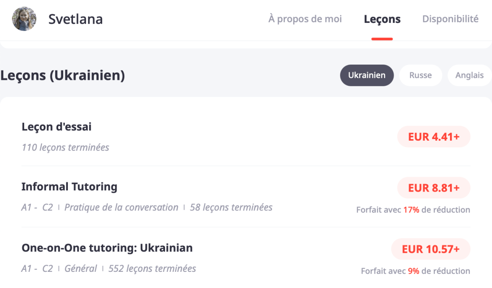Click the Pratique de la conversation label
The image size is (492, 288).
coord(121,208)
